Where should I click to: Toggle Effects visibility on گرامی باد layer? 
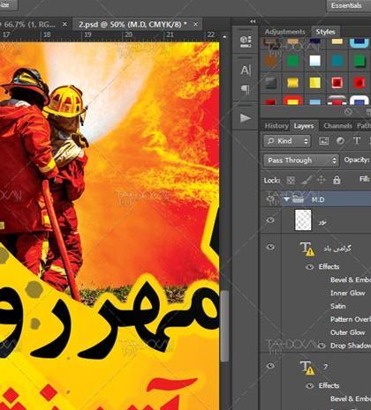309,267
